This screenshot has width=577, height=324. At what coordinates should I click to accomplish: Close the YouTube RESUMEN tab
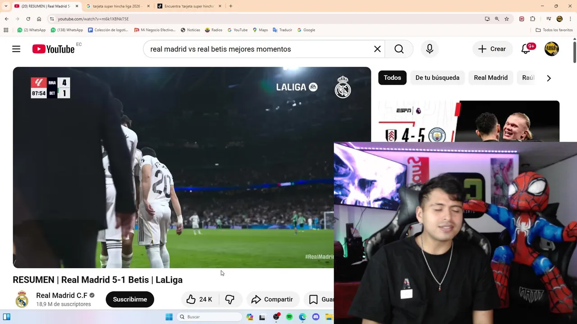click(77, 6)
